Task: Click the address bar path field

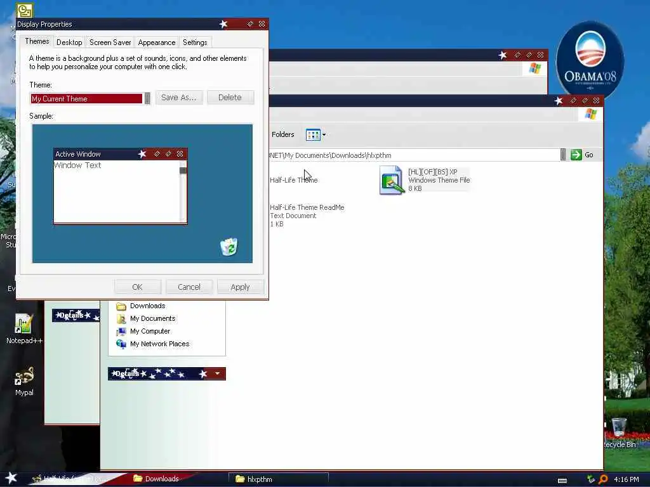Action: (414, 155)
